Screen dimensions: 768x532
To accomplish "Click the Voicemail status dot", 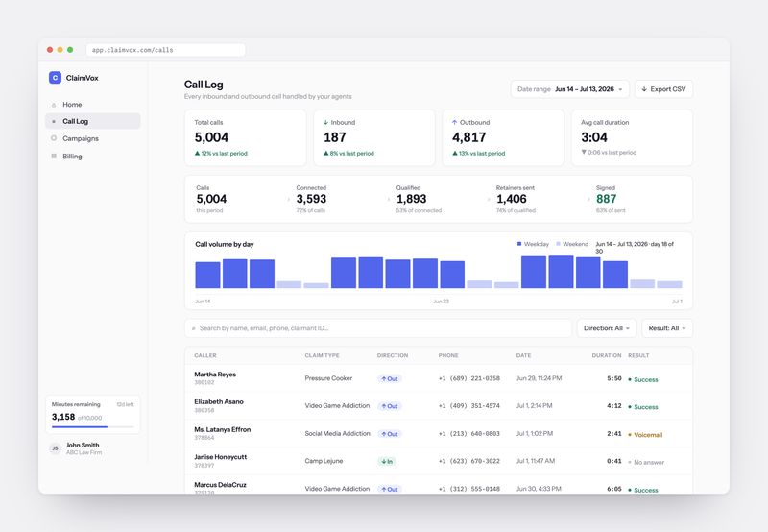I will [x=630, y=435].
